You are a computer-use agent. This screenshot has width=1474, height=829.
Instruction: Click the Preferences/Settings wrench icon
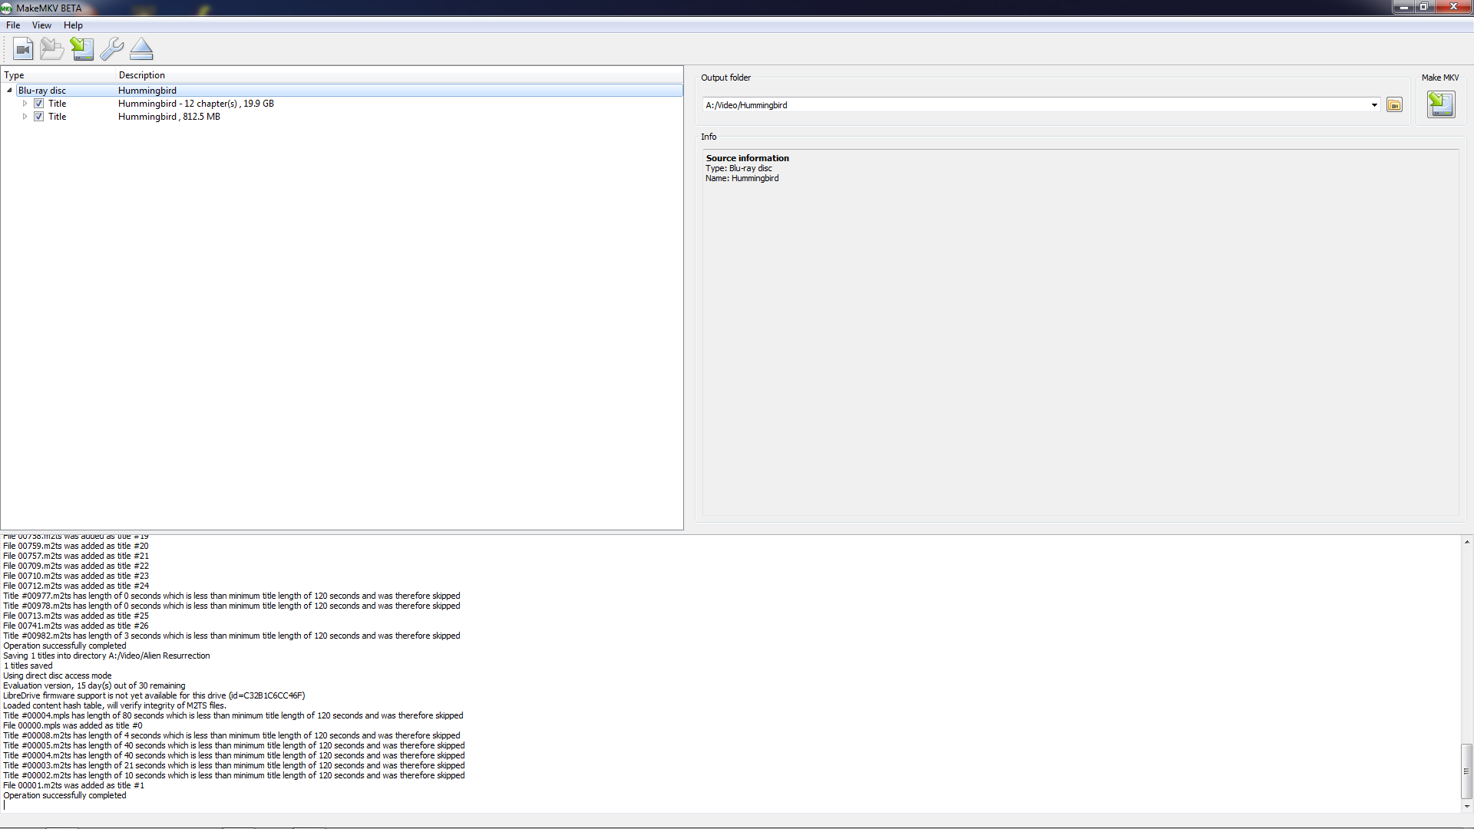coord(111,48)
